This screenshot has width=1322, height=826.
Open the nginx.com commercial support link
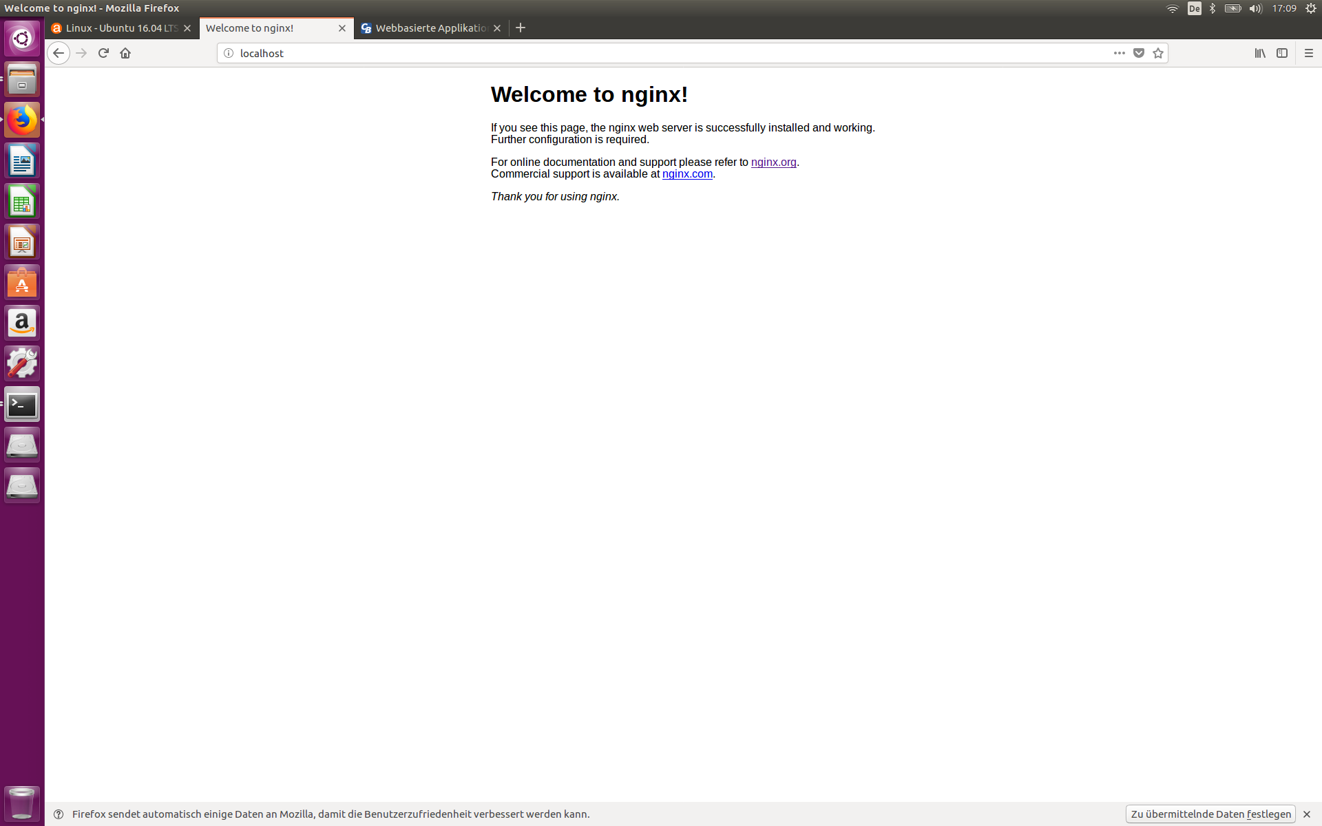687,173
